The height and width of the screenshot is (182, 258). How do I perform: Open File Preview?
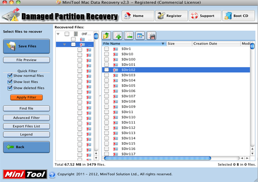(x=26, y=60)
